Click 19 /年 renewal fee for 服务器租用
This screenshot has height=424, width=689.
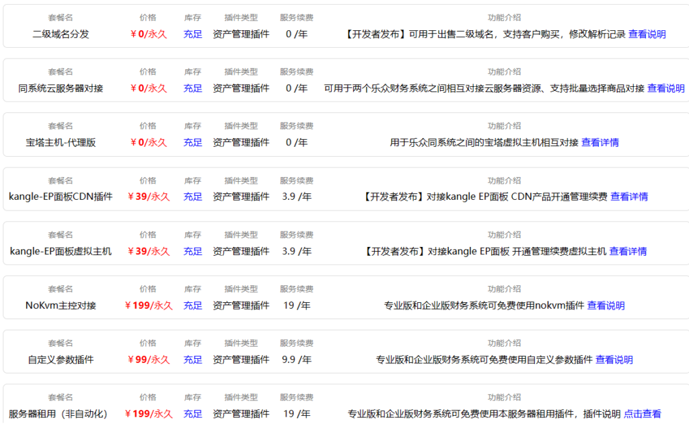(x=297, y=414)
